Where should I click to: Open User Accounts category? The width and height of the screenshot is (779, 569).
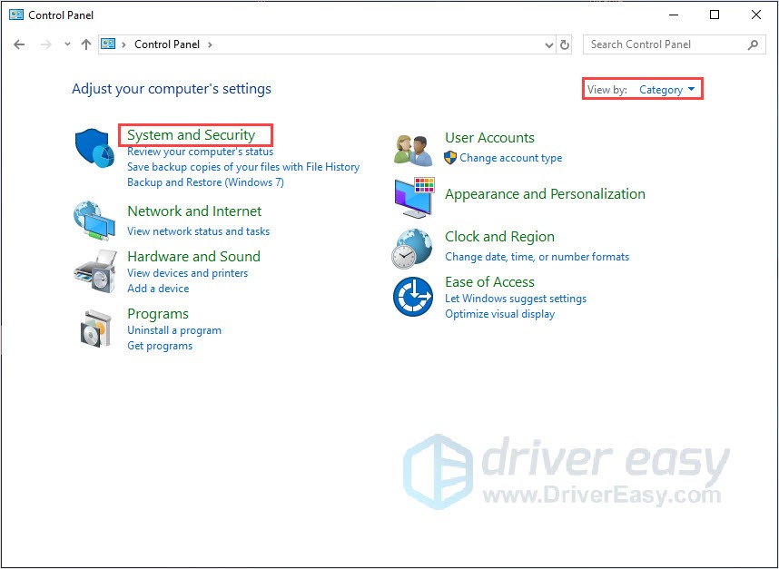489,138
